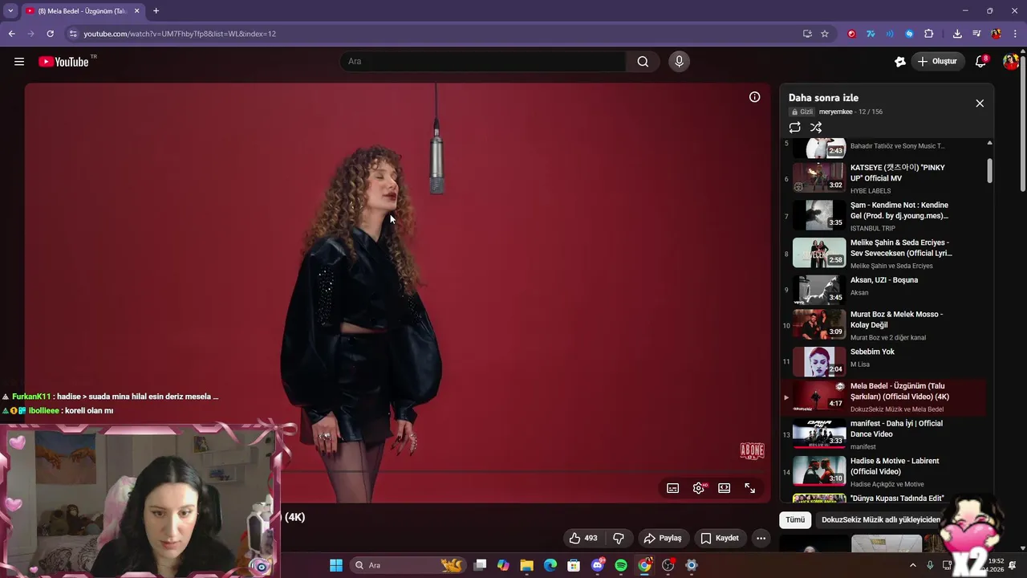
Task: Close the Daha sonra izle playlist panel
Action: (980, 104)
